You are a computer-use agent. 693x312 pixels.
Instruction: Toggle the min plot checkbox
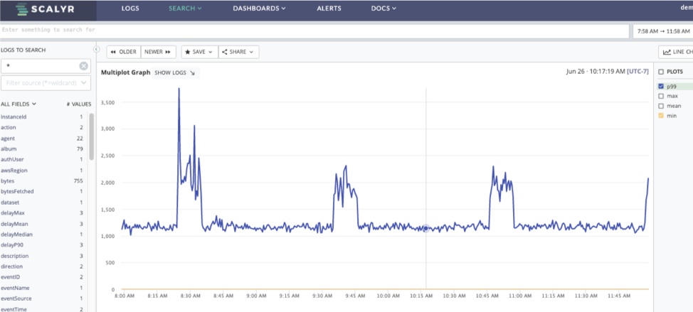[x=661, y=115]
